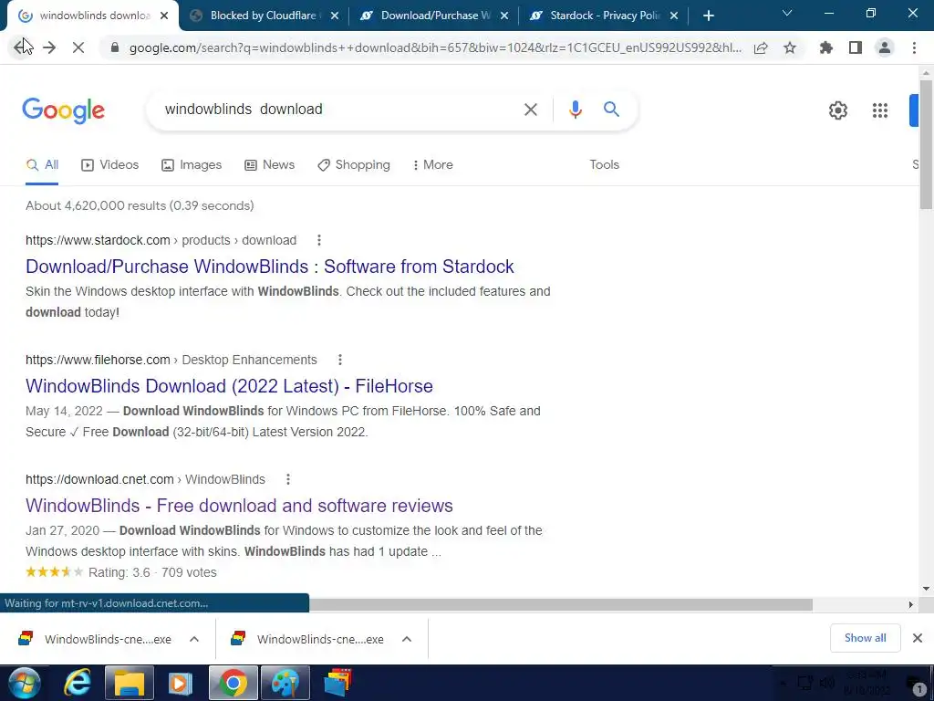Close the 'windowblinds download' tab
934x701 pixels.
click(x=165, y=16)
